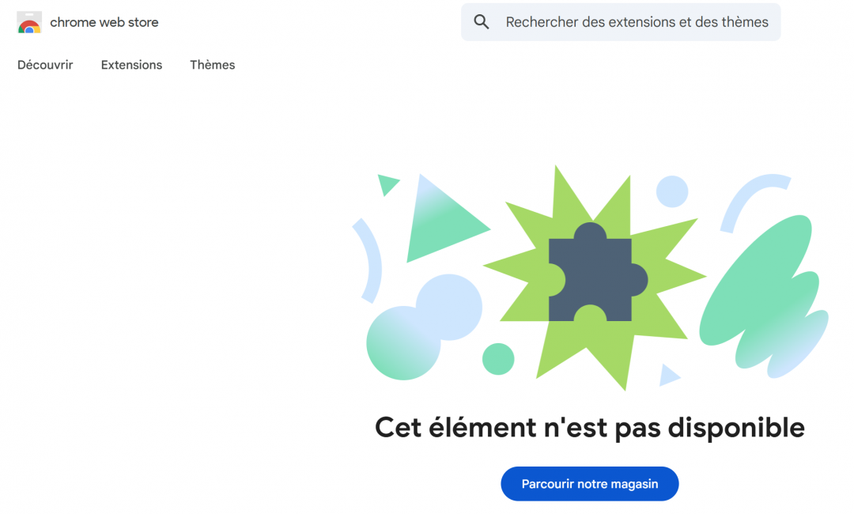
Task: Click the small green circle shape
Action: tap(498, 359)
